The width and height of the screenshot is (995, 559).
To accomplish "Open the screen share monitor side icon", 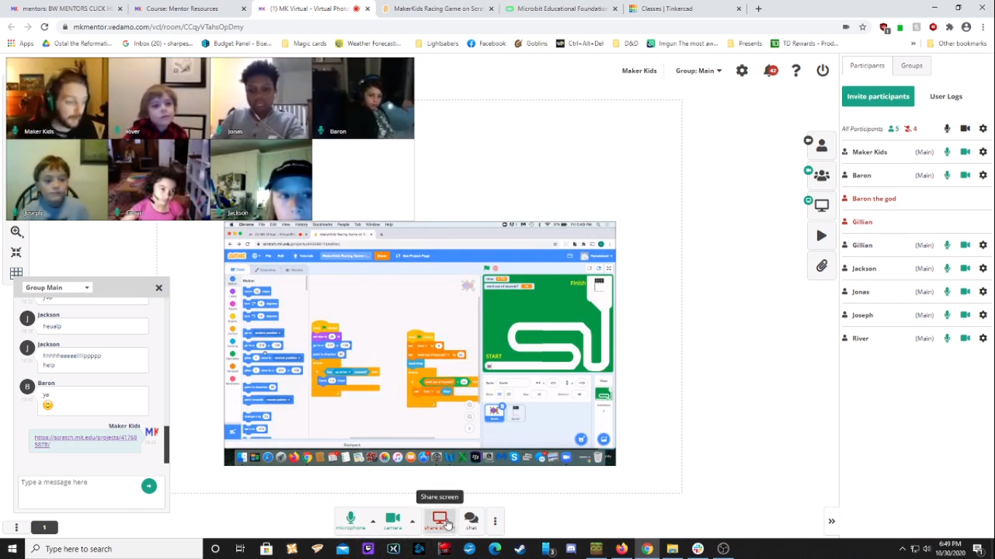I will pos(821,205).
